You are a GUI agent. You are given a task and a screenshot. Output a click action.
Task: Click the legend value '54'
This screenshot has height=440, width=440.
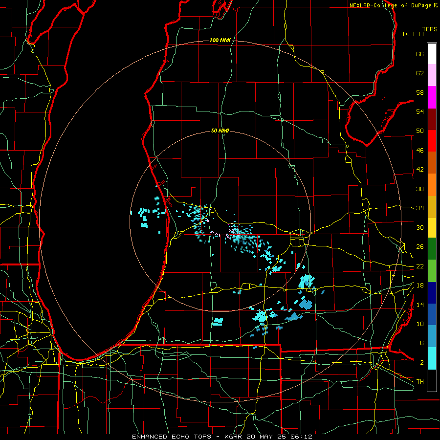420,111
